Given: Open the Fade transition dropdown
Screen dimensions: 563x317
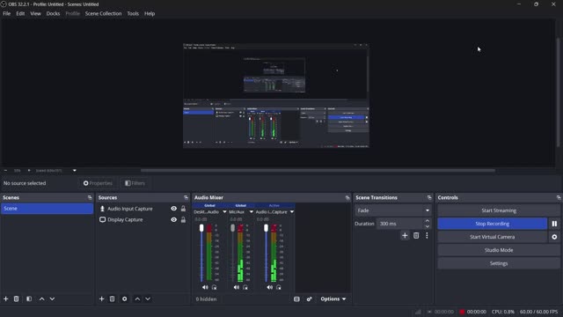Looking at the screenshot, I should [393, 210].
